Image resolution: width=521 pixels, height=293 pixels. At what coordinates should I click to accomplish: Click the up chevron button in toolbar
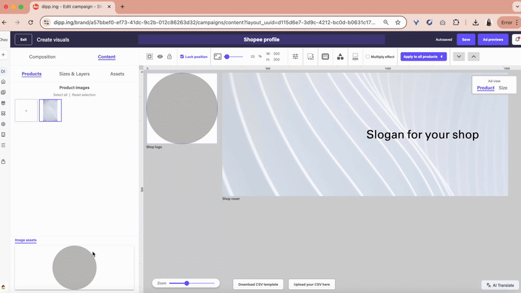(x=473, y=57)
